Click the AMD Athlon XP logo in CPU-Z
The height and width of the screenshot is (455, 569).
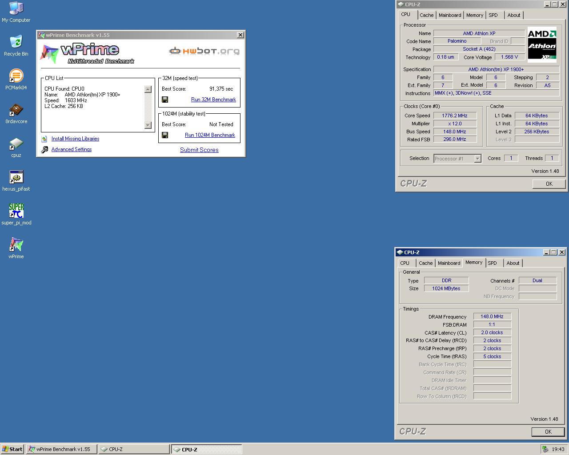click(x=542, y=44)
